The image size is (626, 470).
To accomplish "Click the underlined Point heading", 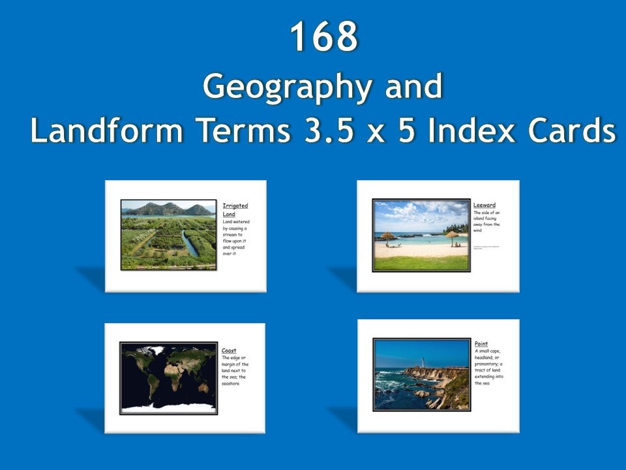I will 481,344.
